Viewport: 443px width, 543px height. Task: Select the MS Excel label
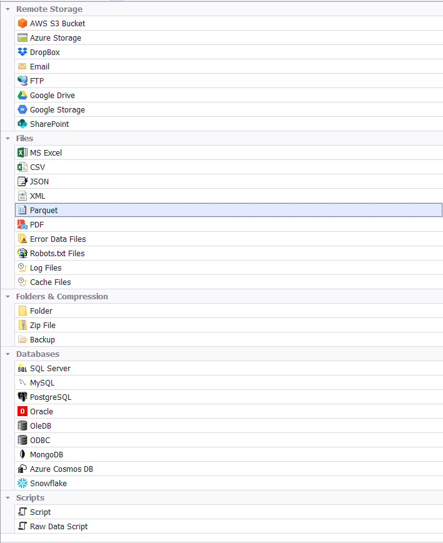tap(46, 152)
